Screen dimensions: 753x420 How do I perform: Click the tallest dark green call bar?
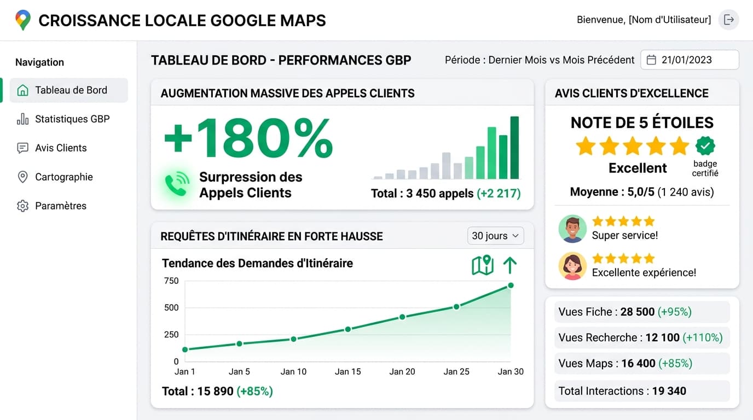[x=514, y=148]
